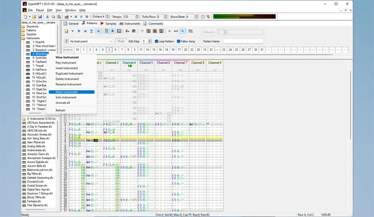Click the shrink pattern icon
The width and height of the screenshot is (374, 217).
pos(161,31)
